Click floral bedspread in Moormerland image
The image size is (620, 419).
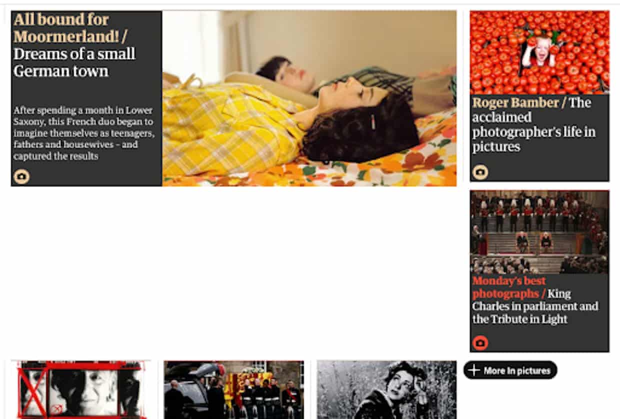[x=380, y=165]
